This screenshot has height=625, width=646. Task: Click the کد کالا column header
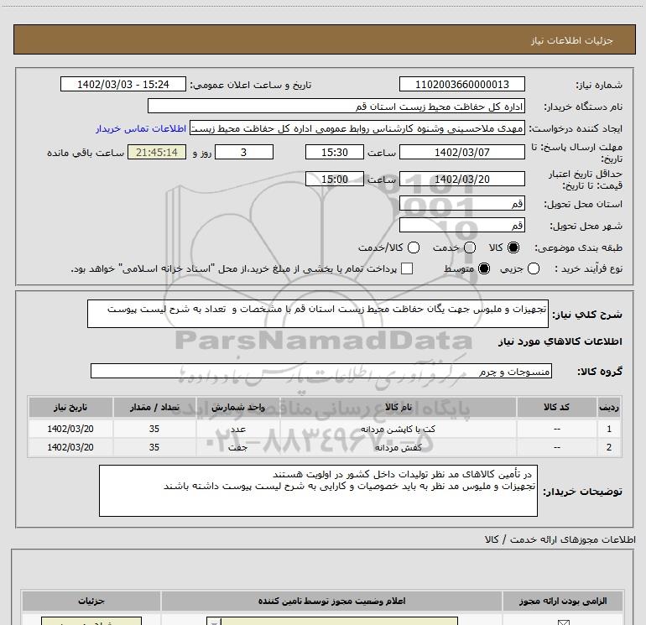tap(556, 407)
